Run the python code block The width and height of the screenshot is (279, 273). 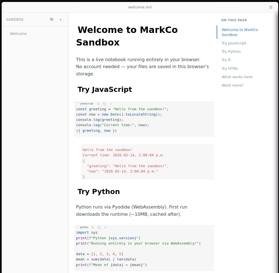(x=93, y=227)
